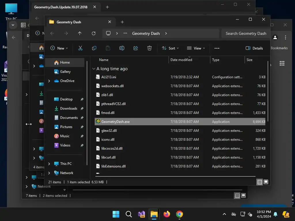
Task: Click the horizontal scrollbar of the file list
Action: point(175,176)
